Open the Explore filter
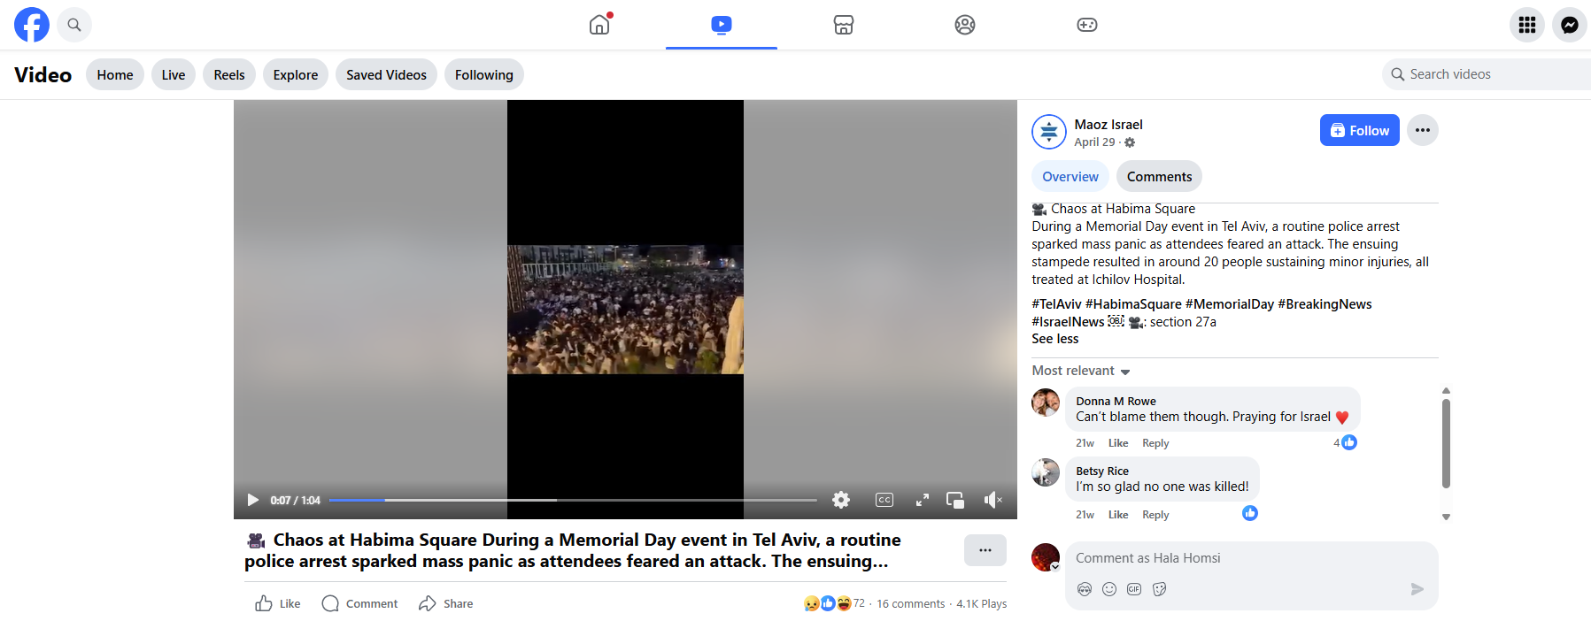Image resolution: width=1591 pixels, height=621 pixels. [296, 75]
